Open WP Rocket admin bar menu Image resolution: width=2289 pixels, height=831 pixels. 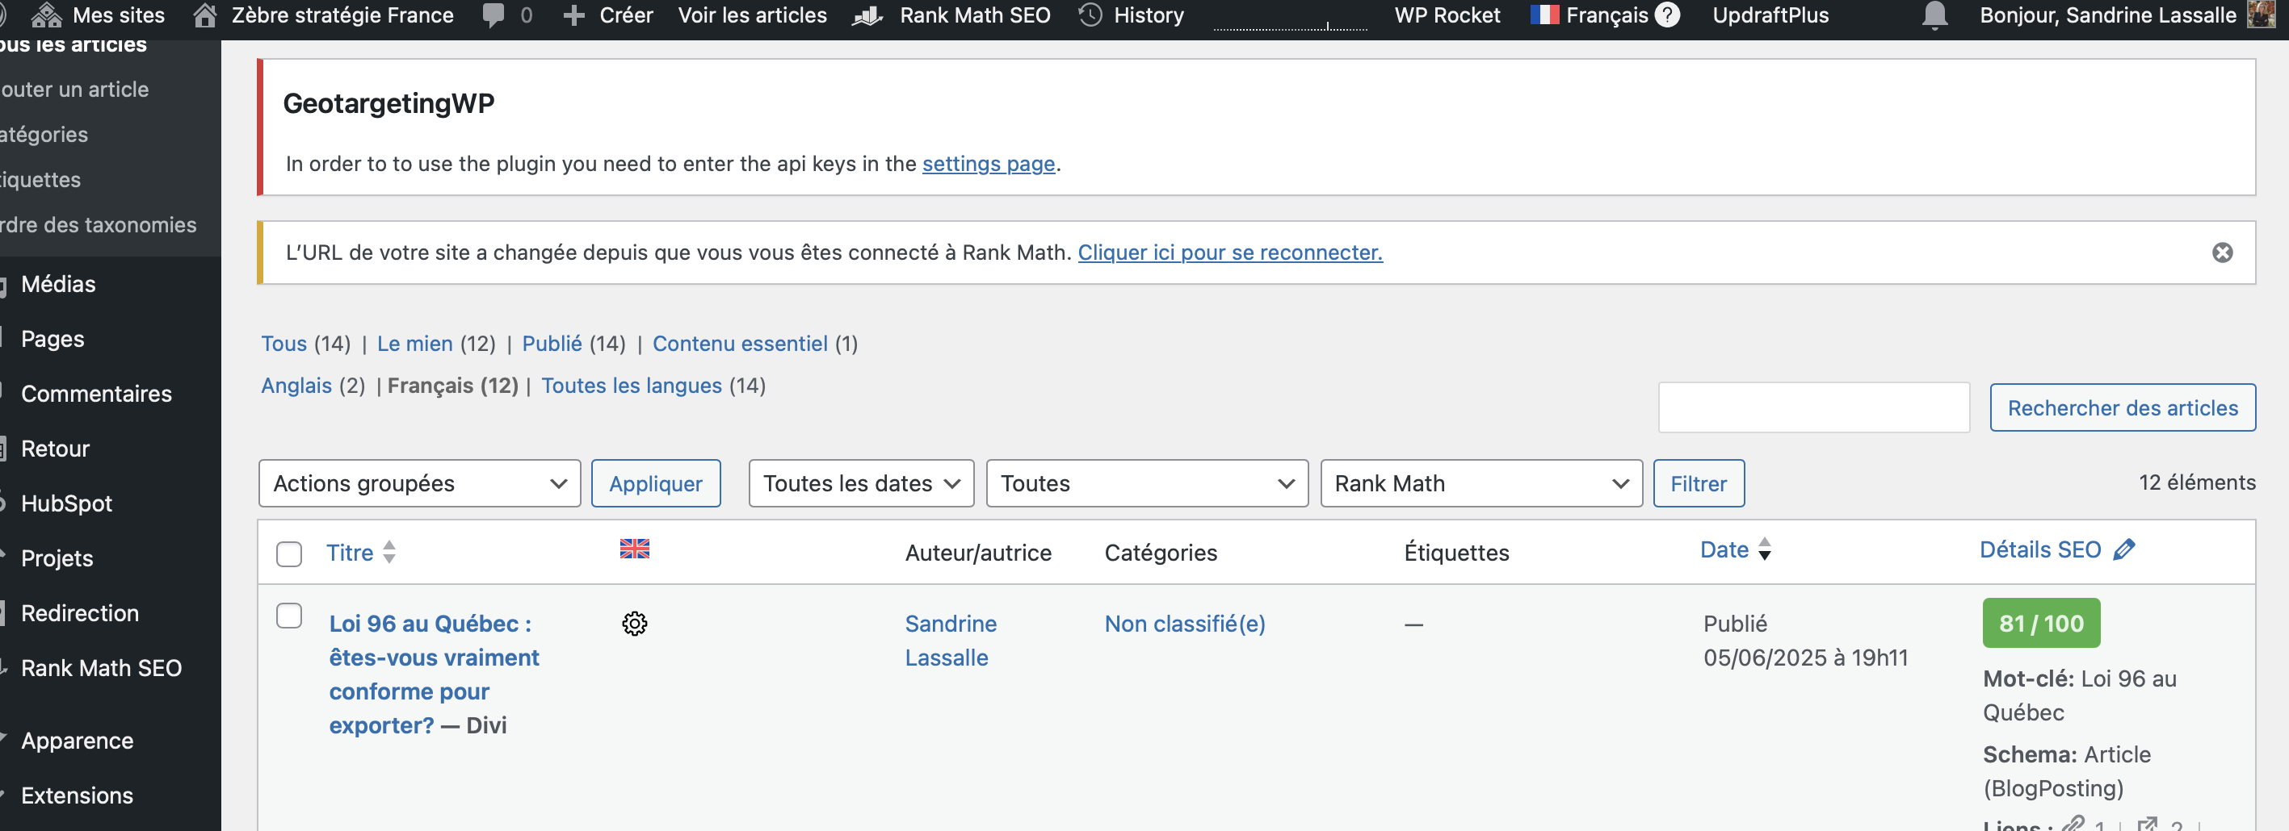tap(1447, 15)
